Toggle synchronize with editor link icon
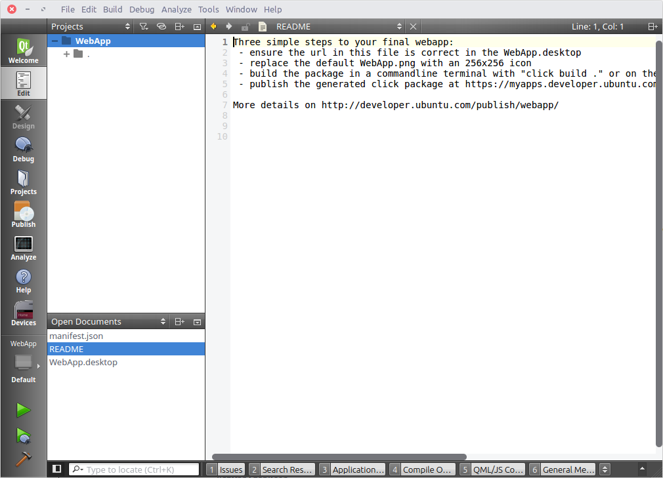 click(x=161, y=27)
